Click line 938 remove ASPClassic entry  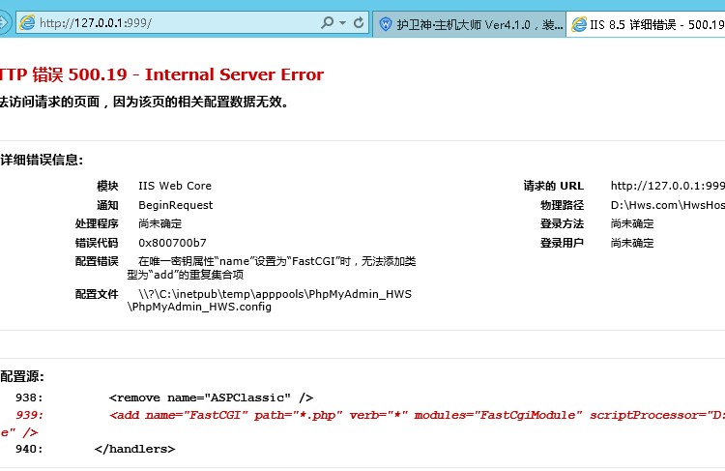[x=211, y=397]
